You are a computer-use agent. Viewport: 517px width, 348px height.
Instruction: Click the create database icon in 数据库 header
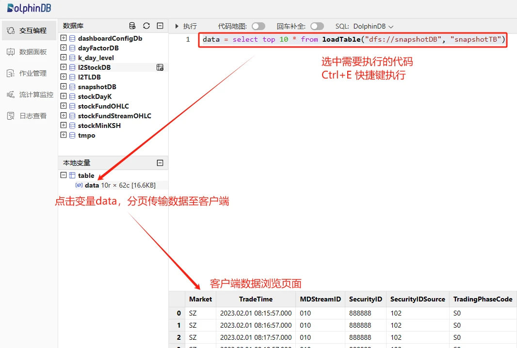tap(132, 26)
